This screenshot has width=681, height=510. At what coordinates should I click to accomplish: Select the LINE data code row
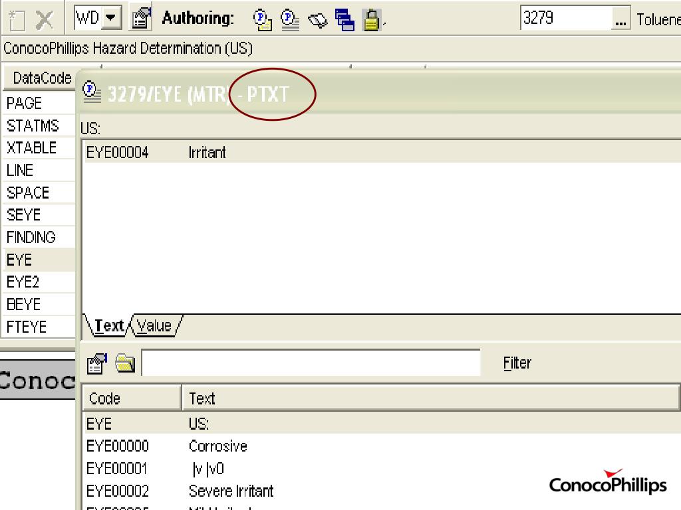coord(39,171)
